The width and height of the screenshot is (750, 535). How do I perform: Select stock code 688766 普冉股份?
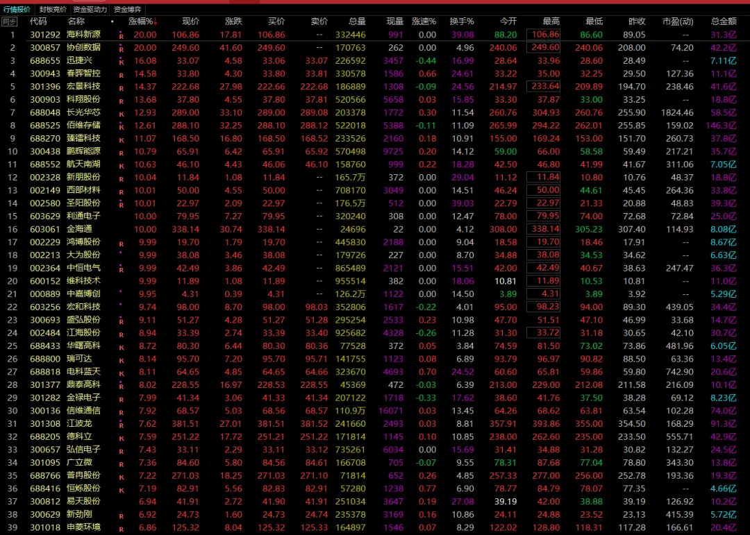pos(45,475)
